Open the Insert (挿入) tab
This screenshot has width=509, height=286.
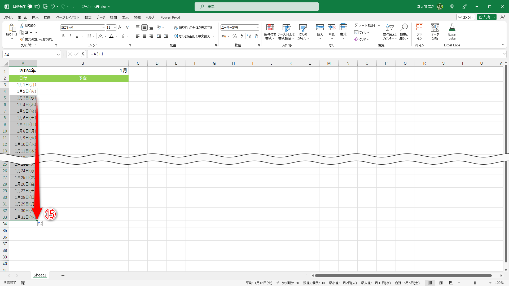tap(35, 17)
